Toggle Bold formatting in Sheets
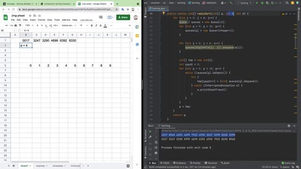This screenshot has width=301, height=169. coord(92,25)
